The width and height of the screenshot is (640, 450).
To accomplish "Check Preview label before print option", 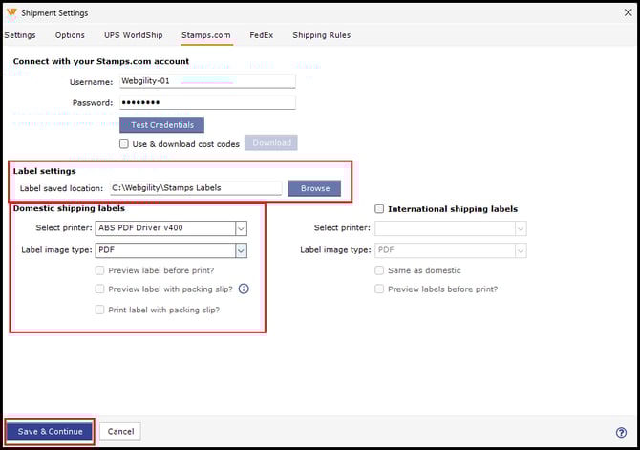I will pyautogui.click(x=100, y=270).
